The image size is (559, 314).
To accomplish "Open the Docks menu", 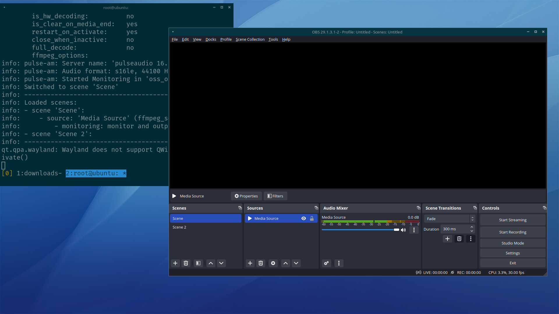I will [x=211, y=39].
